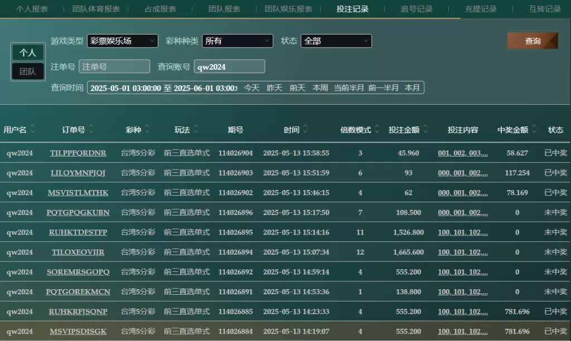
Task: Open 游戏类型 dropdown 彩票娱乐场
Action: tap(122, 41)
